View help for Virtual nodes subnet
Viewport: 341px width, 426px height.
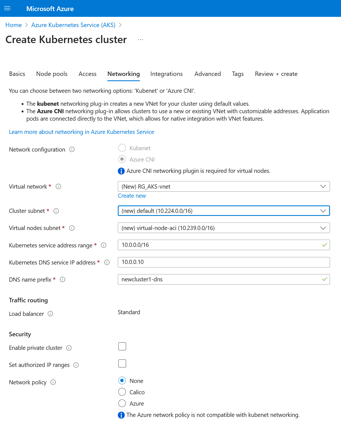[71, 228]
